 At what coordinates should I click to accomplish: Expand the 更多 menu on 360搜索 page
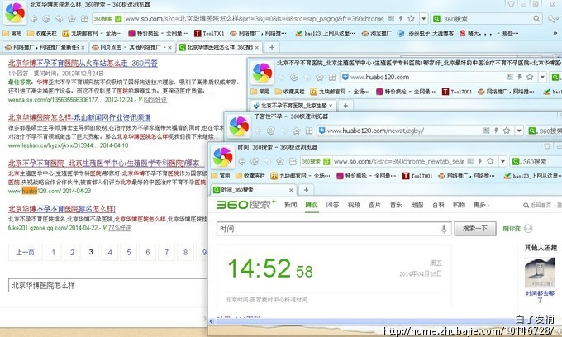pyautogui.click(x=481, y=205)
